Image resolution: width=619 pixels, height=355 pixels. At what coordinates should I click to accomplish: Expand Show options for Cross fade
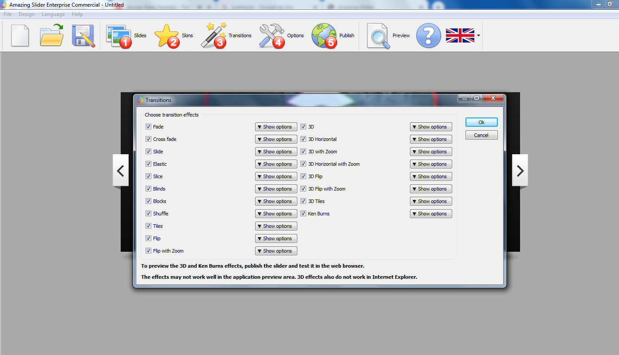(x=276, y=139)
